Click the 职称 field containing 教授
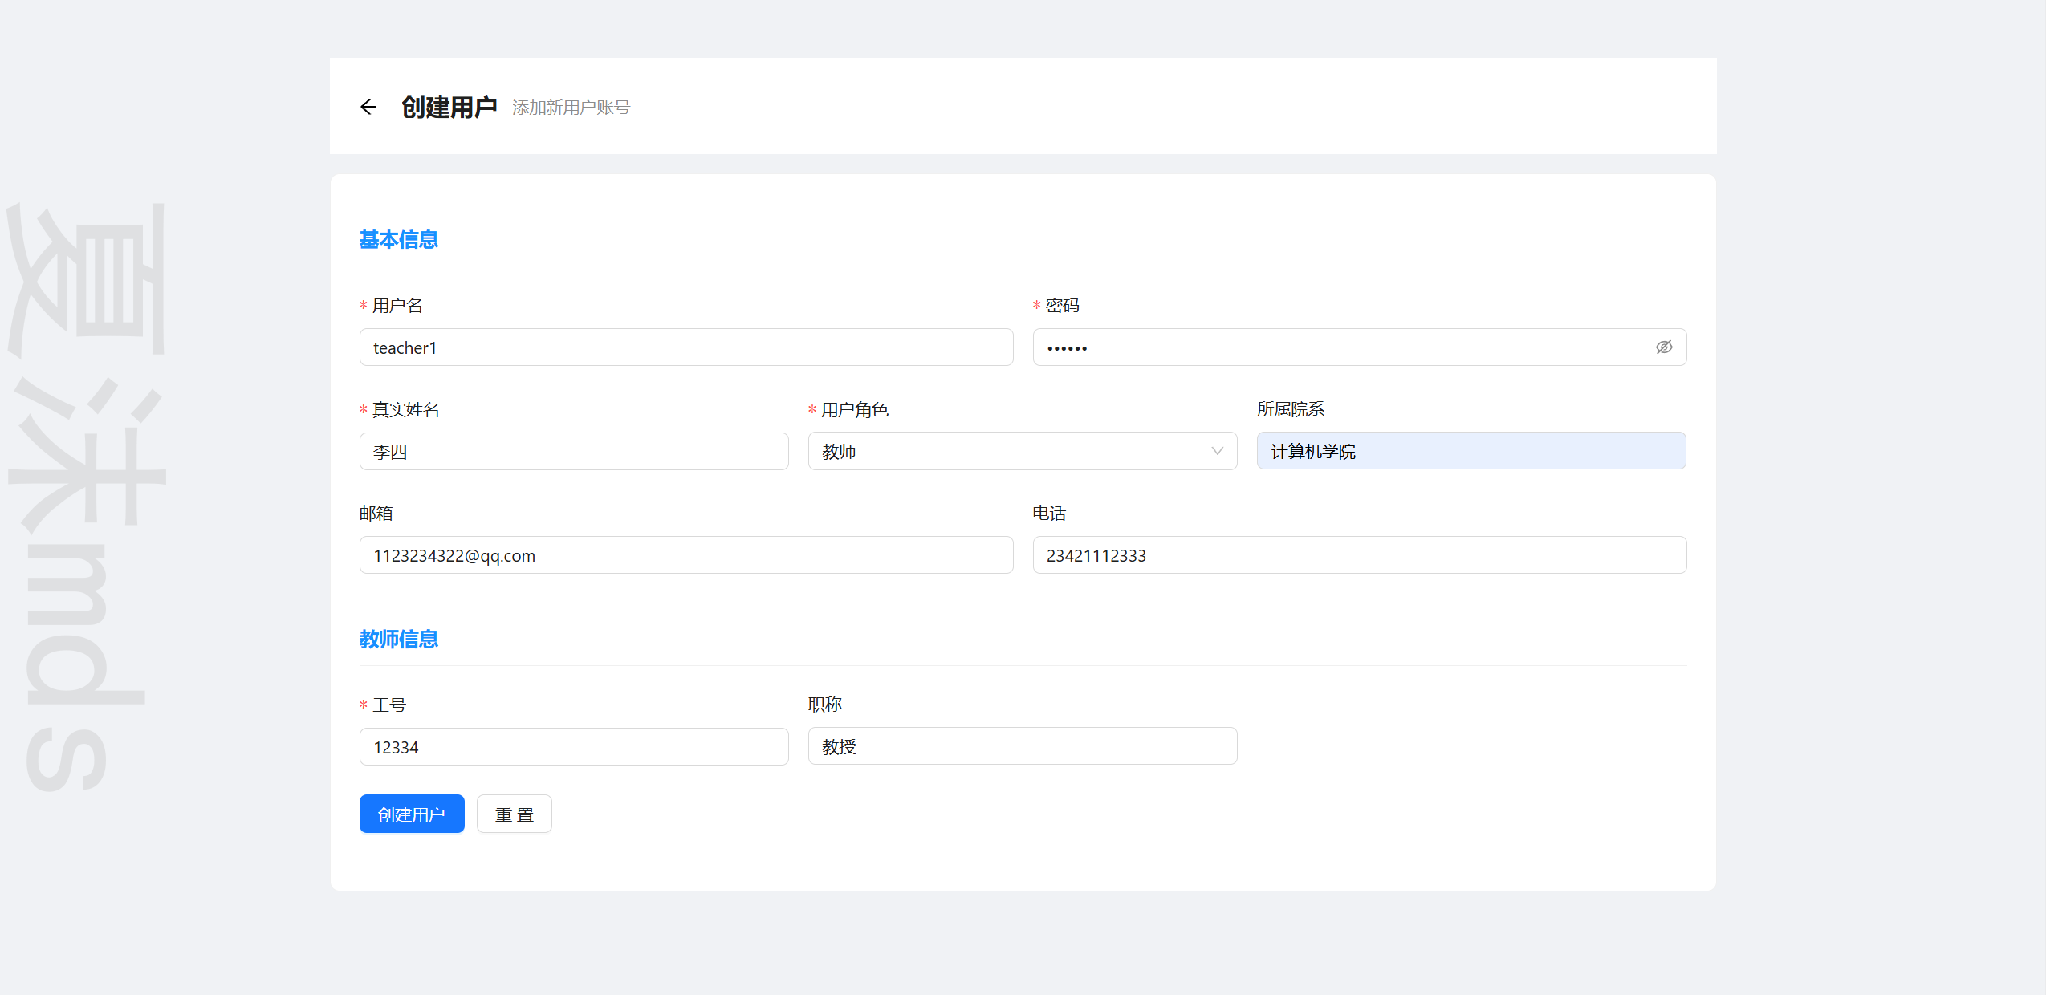Screen dimensions: 2046x995 click(1022, 746)
